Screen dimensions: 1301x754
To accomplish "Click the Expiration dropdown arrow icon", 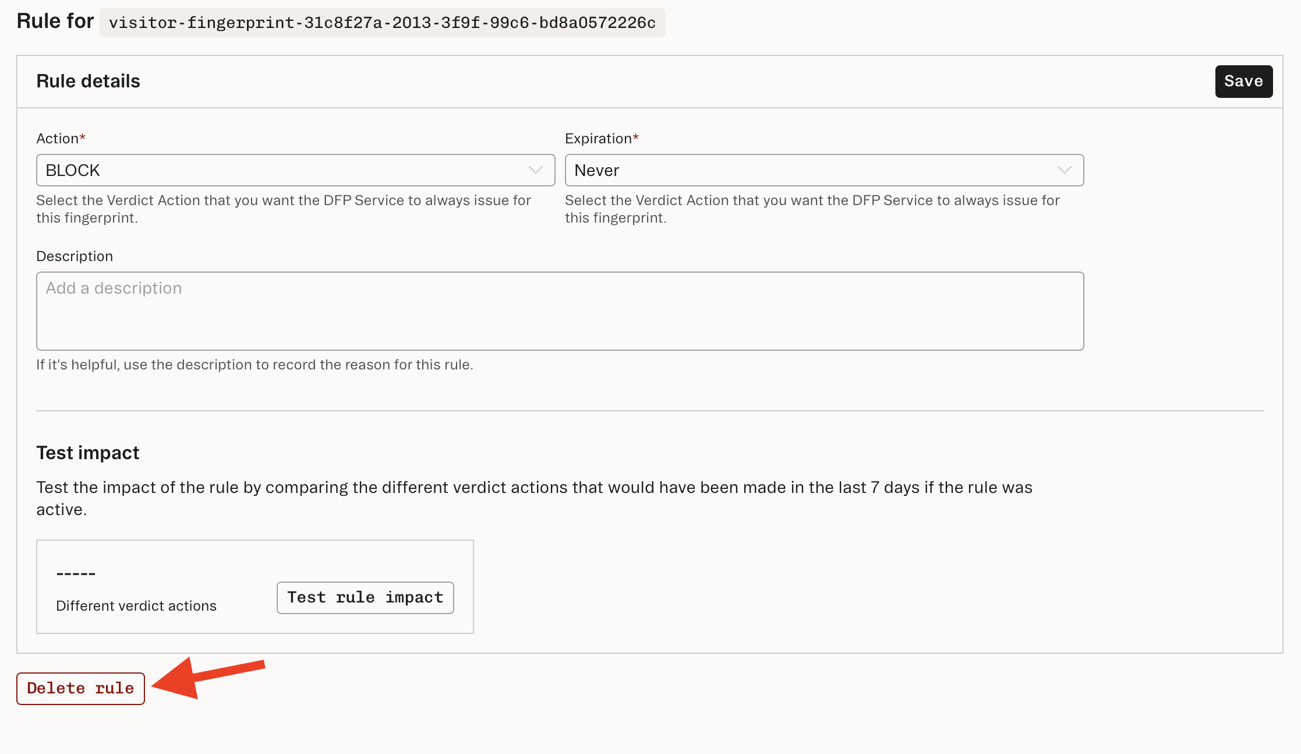I will click(x=1065, y=170).
